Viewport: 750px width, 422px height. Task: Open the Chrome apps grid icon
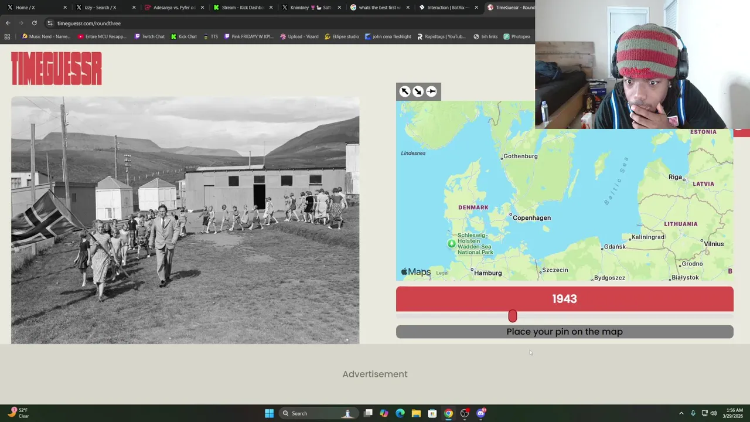point(7,36)
